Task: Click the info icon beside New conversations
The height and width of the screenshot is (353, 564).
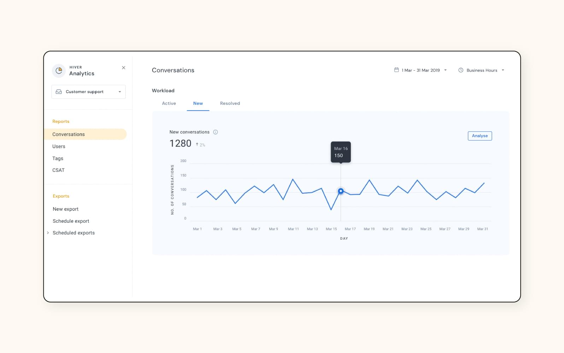Action: click(216, 132)
